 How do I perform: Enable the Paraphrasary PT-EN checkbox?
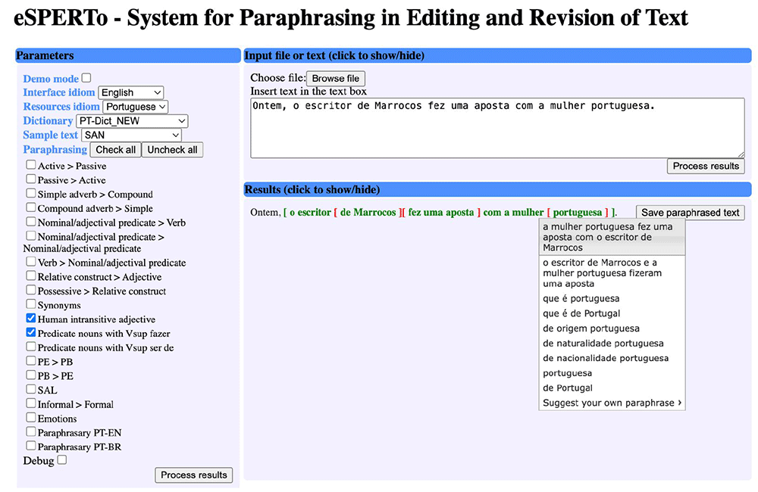(x=31, y=431)
